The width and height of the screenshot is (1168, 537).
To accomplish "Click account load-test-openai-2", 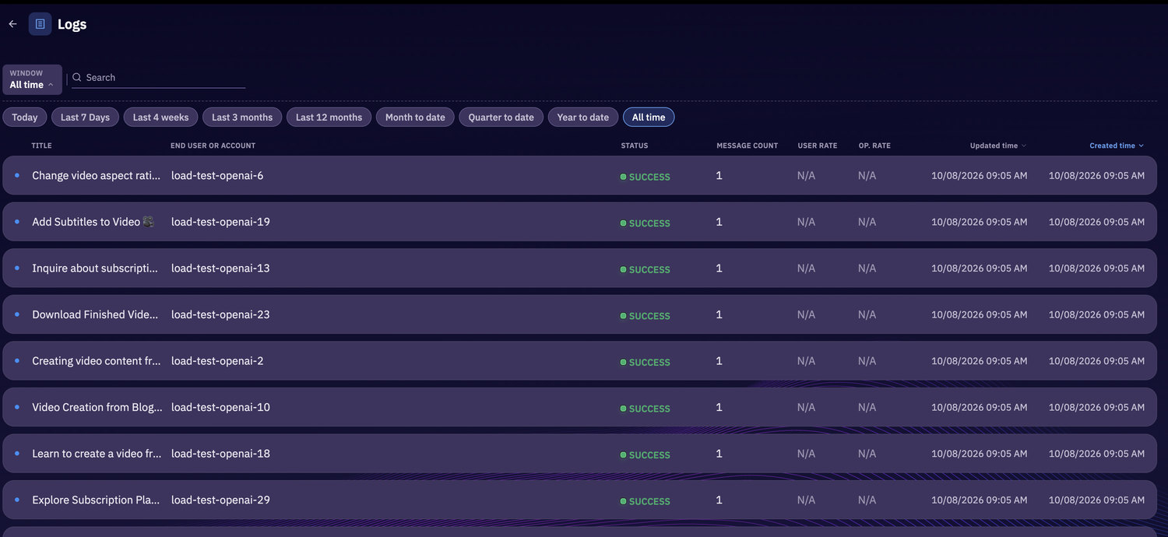I will [x=217, y=360].
